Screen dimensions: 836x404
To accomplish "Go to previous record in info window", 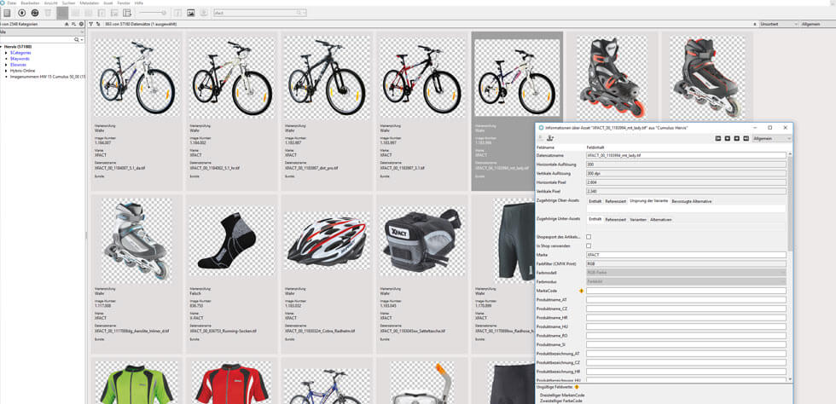I will tap(727, 138).
